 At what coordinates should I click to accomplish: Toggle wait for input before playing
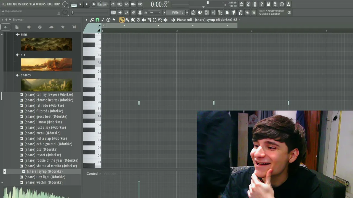120,4
